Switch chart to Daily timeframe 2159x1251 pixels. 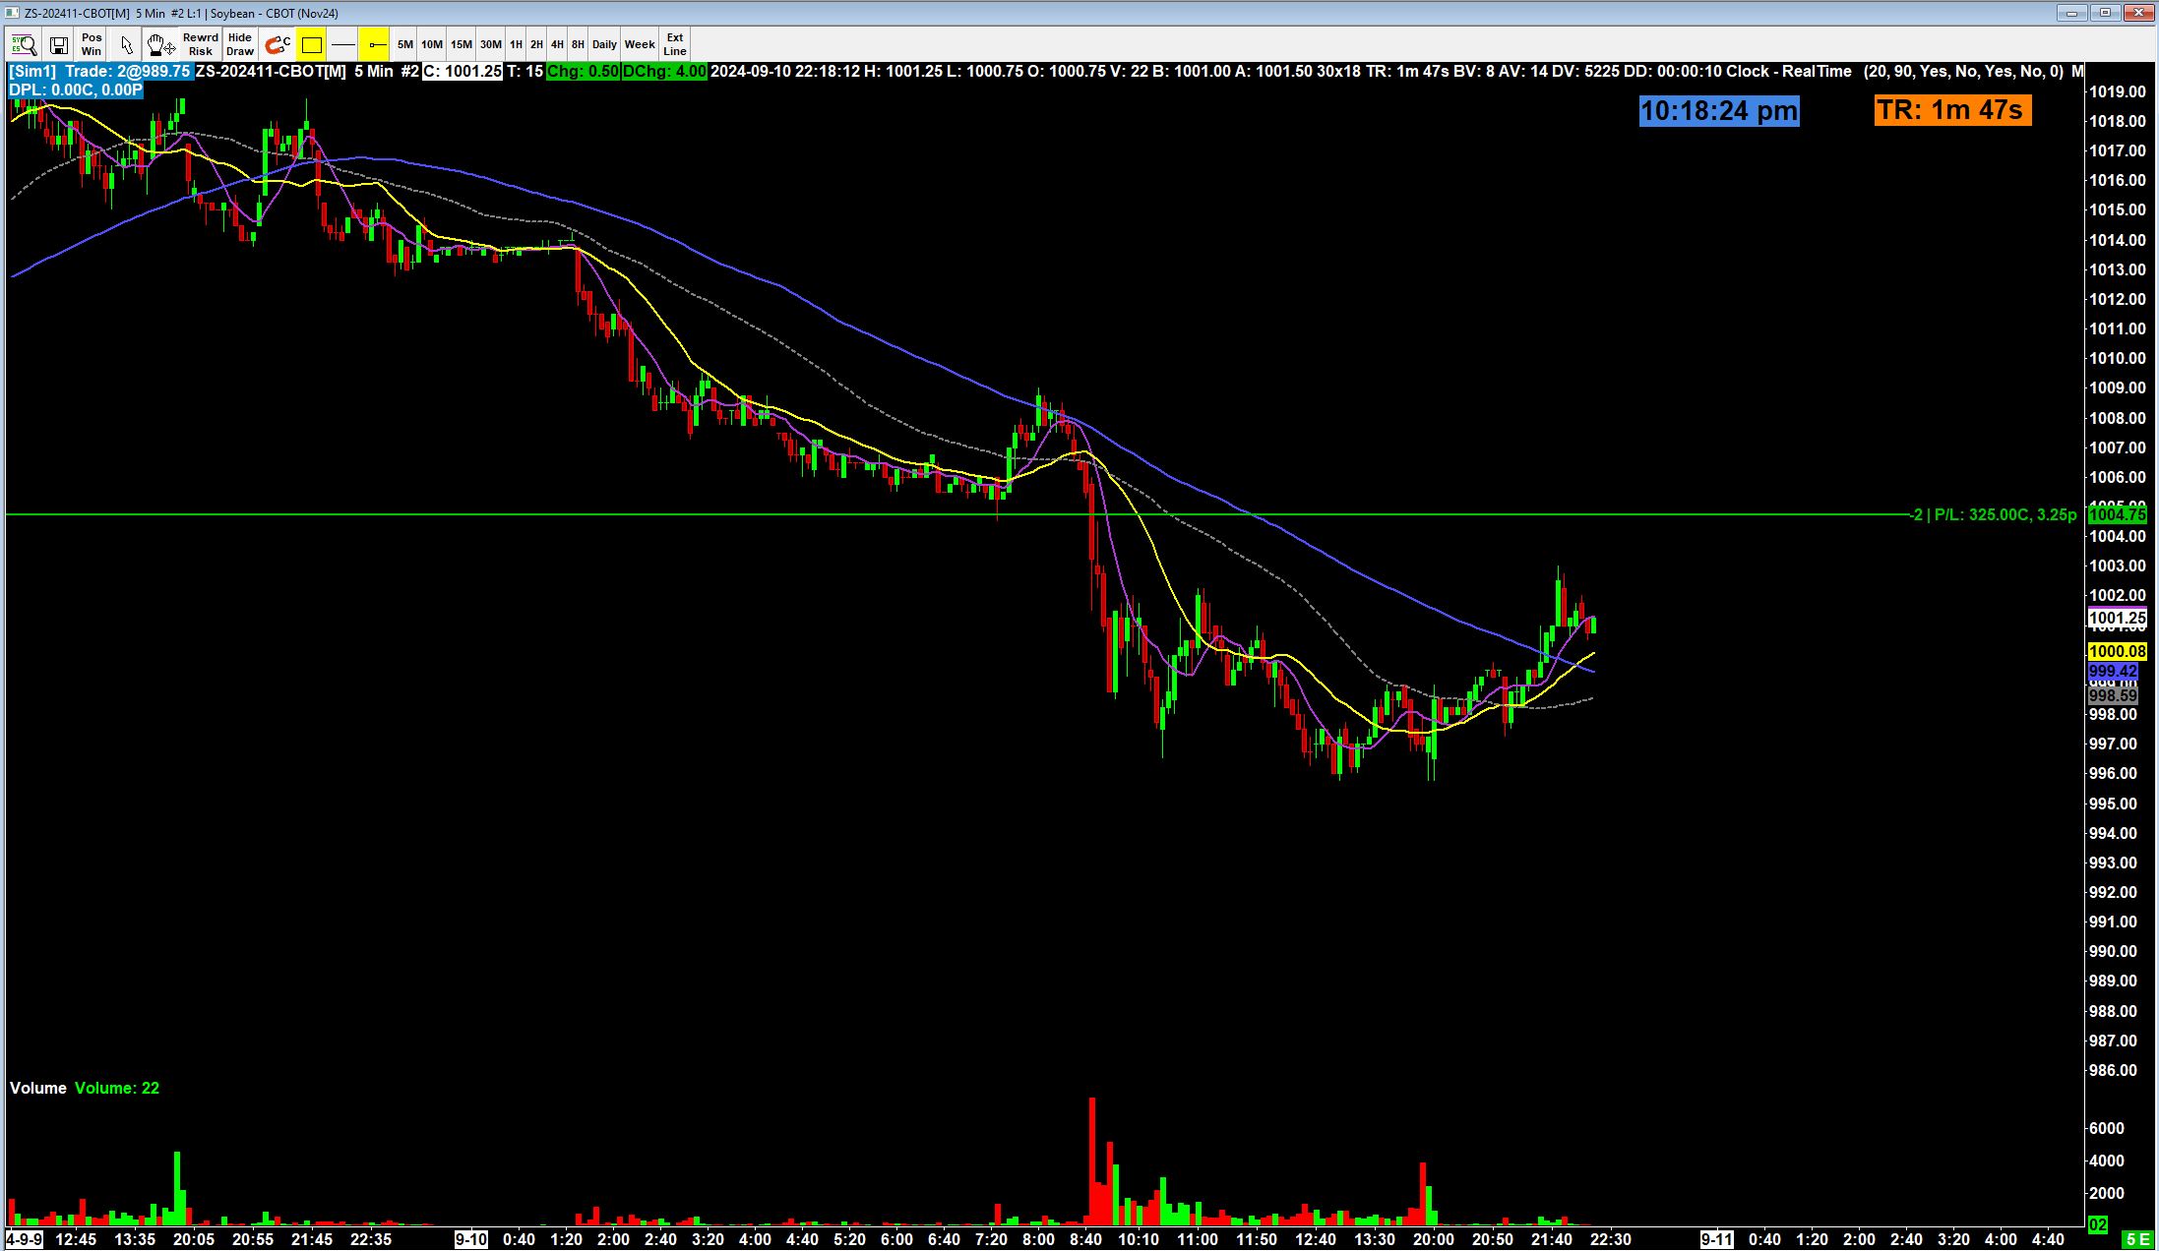pos(604,44)
